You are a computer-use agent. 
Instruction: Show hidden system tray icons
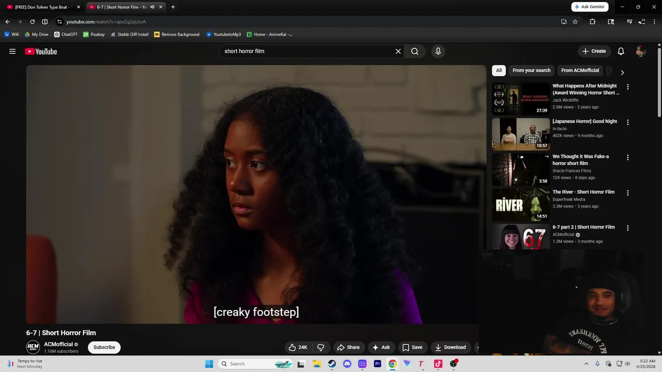click(x=586, y=364)
